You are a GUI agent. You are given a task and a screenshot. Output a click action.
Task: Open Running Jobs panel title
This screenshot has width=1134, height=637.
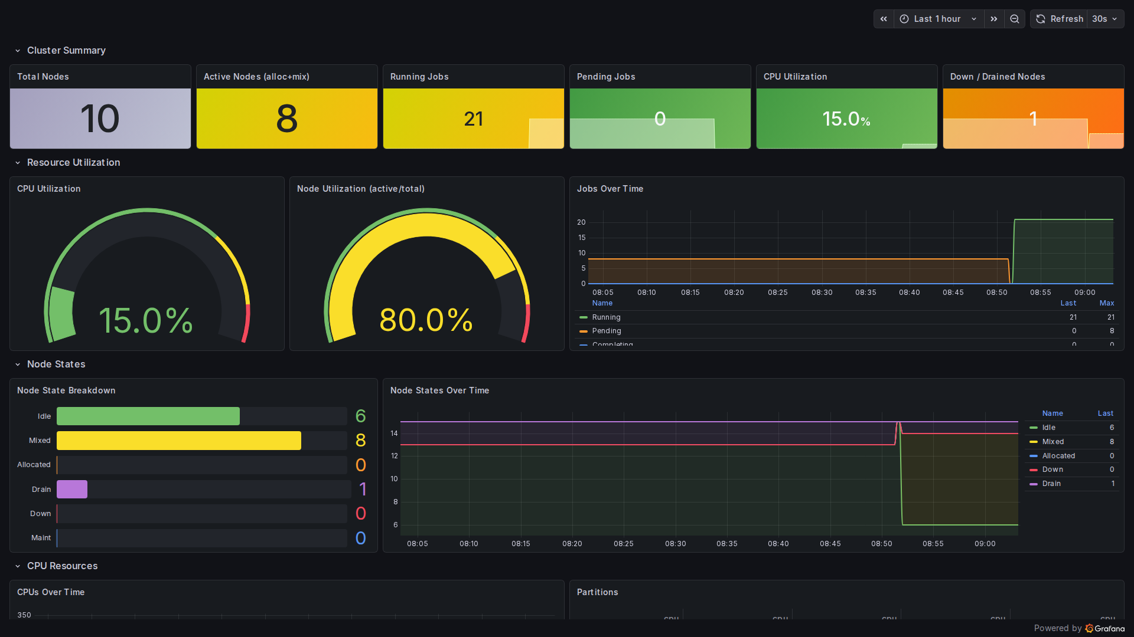point(419,77)
